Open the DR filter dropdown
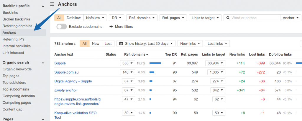This screenshot has height=121, width=302. [x=116, y=18]
